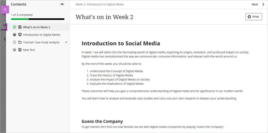Toggle the empty status circle for Tutorial folder
268x133 pixels.
click(15, 42)
